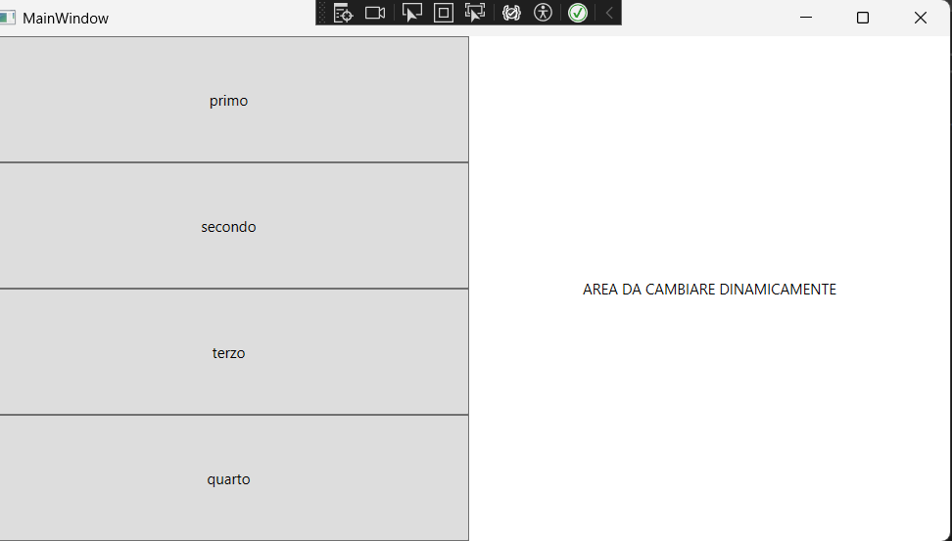Open window system menu via app icon

(x=8, y=18)
